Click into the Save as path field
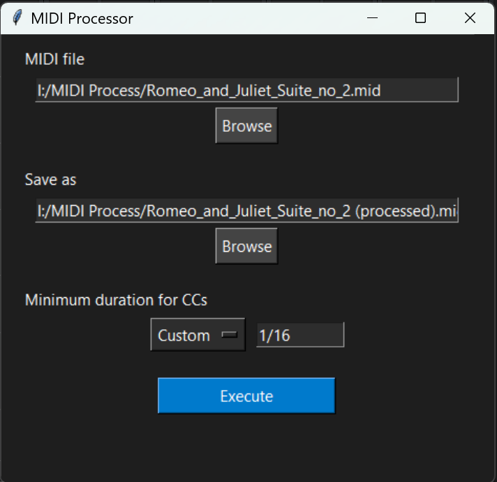Screen dimensions: 497x482 coord(246,211)
